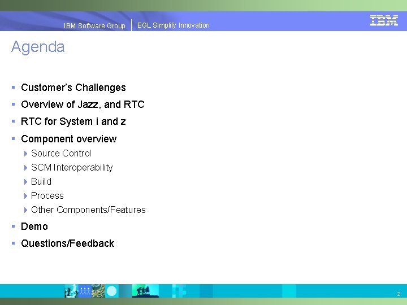
Task: Click the arrow bullet beside SCM Interoperability
Action: tap(25, 168)
